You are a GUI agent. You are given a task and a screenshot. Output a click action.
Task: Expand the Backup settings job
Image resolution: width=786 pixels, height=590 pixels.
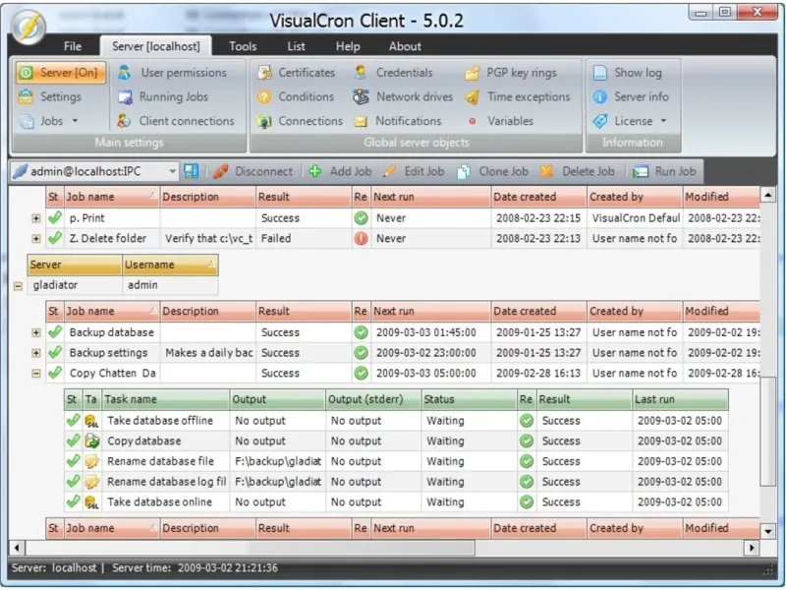(35, 353)
